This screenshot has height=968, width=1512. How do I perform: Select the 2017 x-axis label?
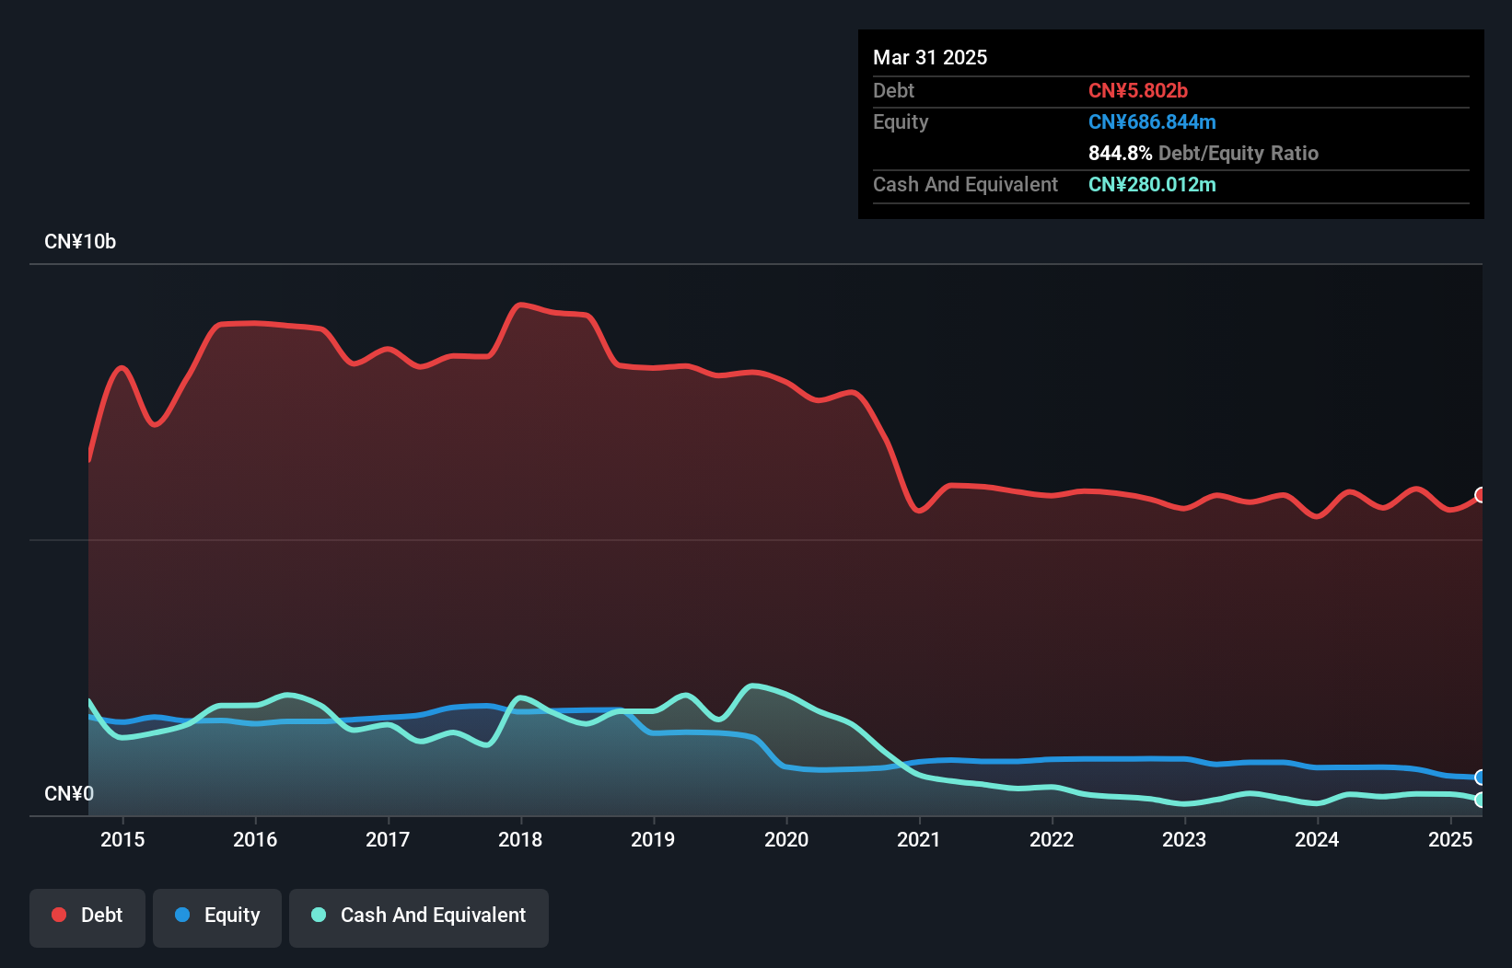click(388, 839)
